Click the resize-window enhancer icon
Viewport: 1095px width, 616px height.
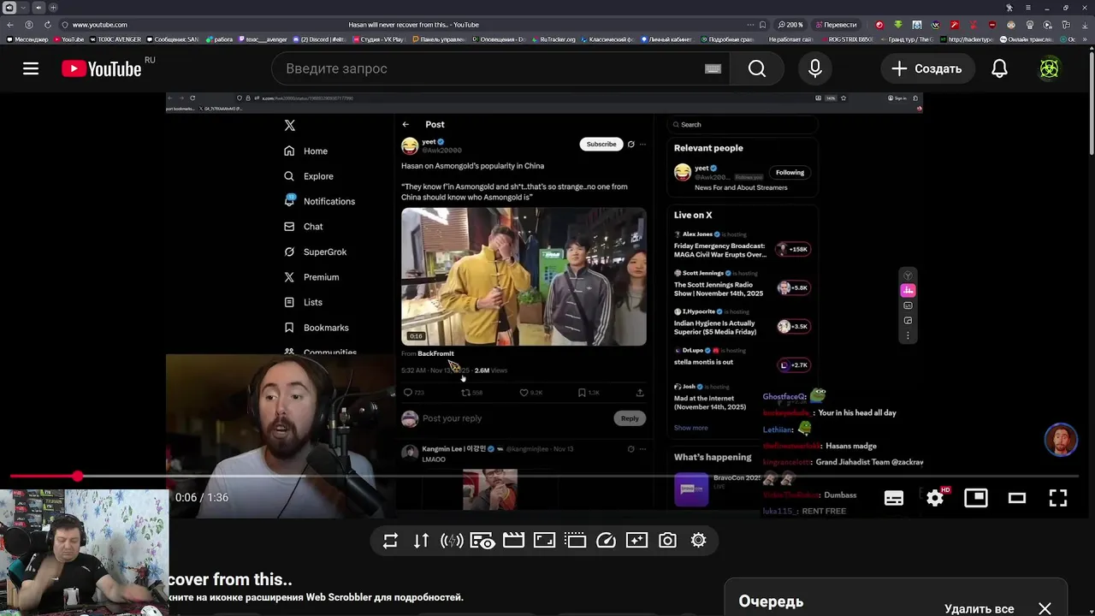pos(544,541)
